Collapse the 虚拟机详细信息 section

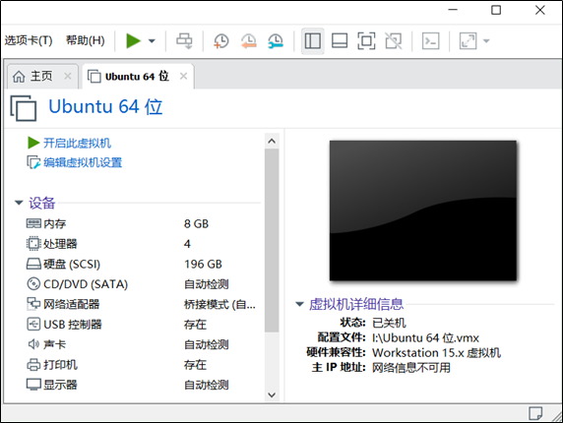pos(299,304)
